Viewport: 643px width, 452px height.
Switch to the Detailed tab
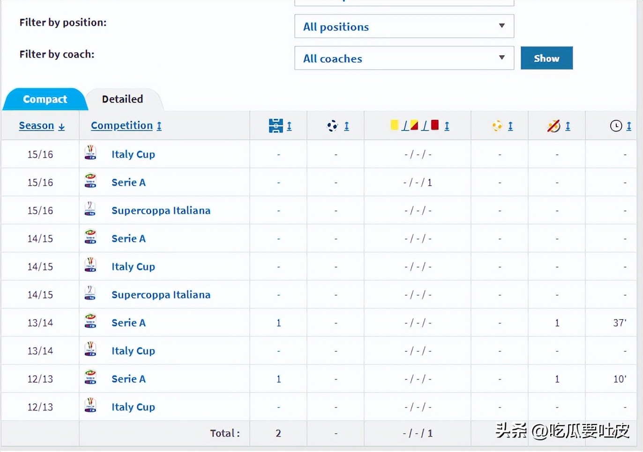tap(122, 99)
